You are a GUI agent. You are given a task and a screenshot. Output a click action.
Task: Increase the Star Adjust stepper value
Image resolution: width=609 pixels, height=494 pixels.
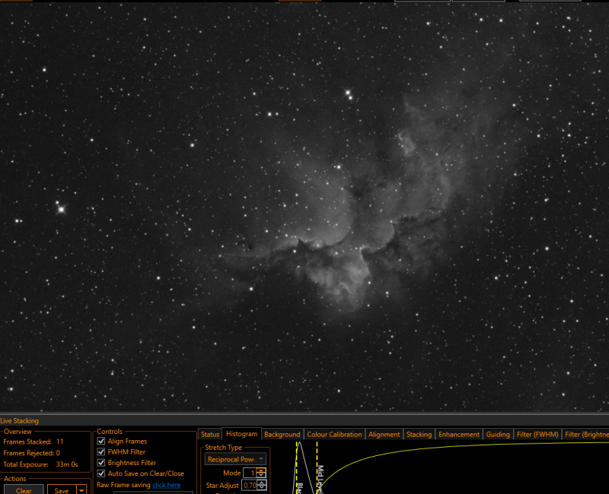pos(262,483)
